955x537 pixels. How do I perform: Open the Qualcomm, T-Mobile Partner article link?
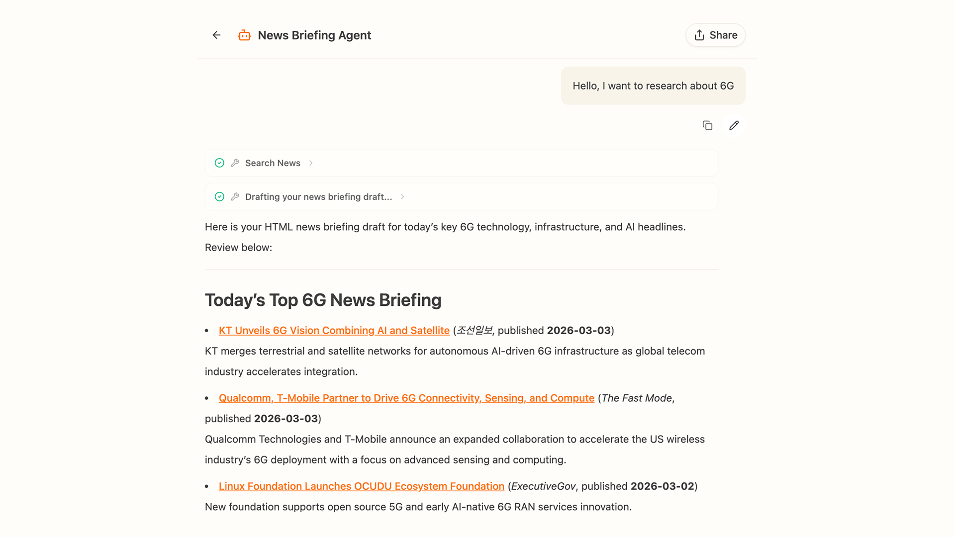[406, 398]
